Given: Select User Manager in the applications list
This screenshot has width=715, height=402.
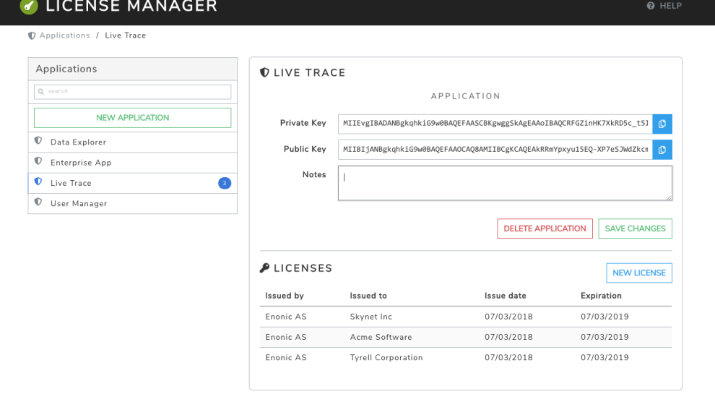Looking at the screenshot, I should (x=79, y=204).
